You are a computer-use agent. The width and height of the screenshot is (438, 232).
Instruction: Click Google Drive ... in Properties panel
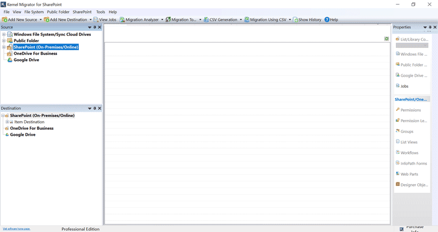coord(411,75)
